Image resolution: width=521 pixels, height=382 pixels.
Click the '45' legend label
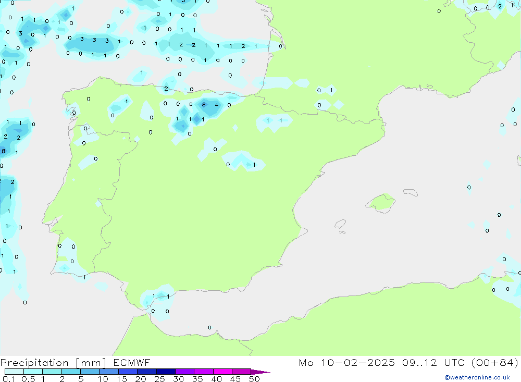pos(235,379)
